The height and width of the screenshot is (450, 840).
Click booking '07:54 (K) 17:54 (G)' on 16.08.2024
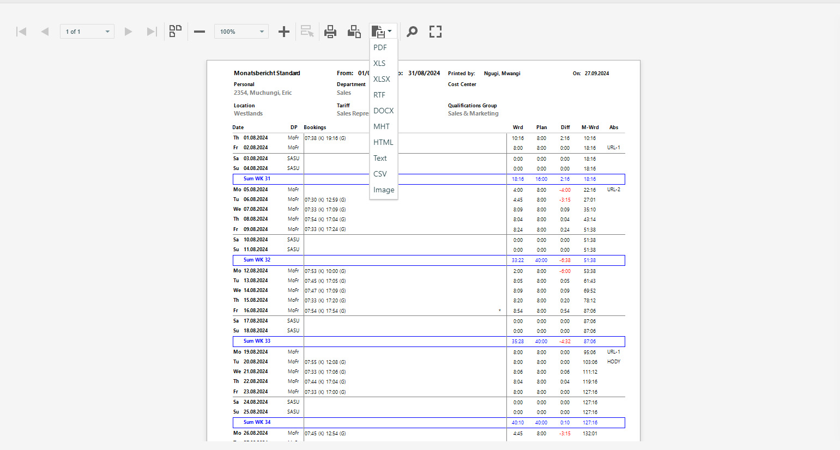[325, 311]
